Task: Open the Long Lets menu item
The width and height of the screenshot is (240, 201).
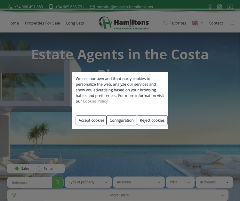Action: pyautogui.click(x=75, y=23)
